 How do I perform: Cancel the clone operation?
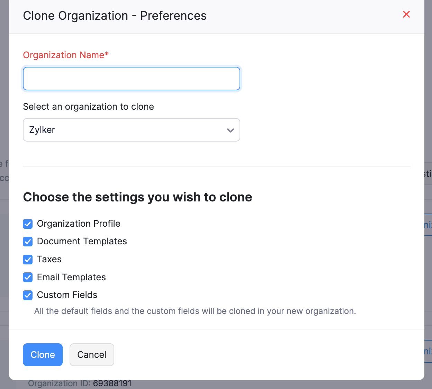click(x=92, y=354)
